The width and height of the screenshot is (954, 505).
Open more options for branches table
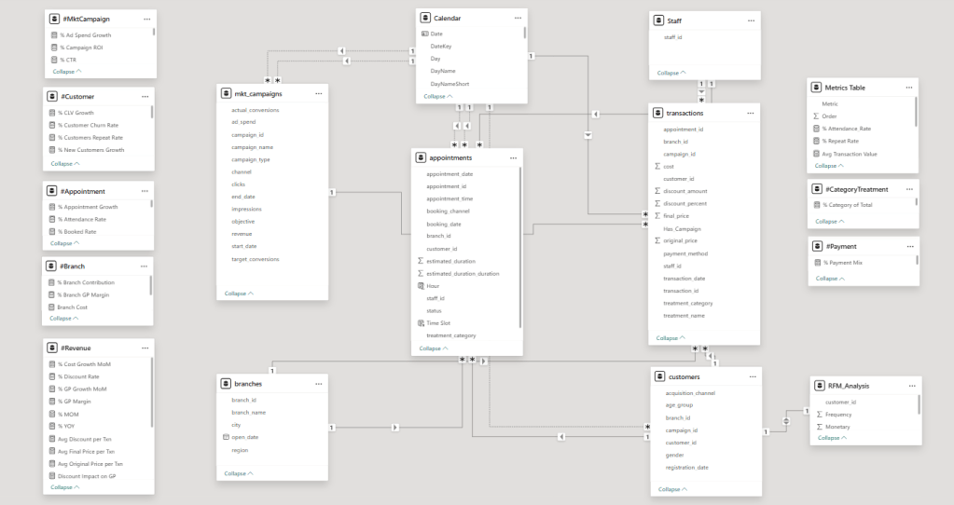click(x=318, y=383)
